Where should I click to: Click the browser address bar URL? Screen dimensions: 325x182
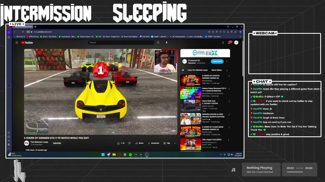[43, 32]
